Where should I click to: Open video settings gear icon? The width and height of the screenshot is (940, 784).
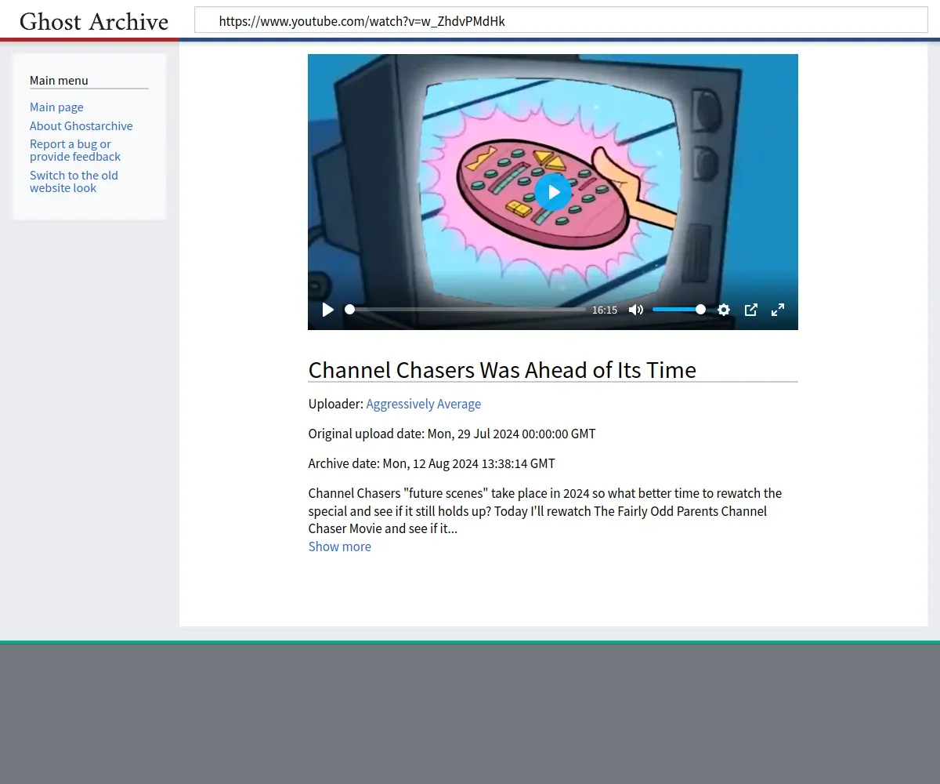point(724,310)
